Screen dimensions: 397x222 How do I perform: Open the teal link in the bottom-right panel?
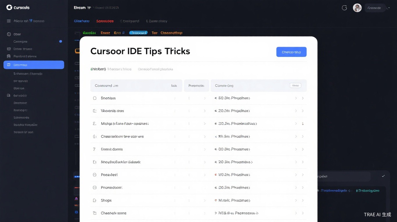tap(368, 191)
